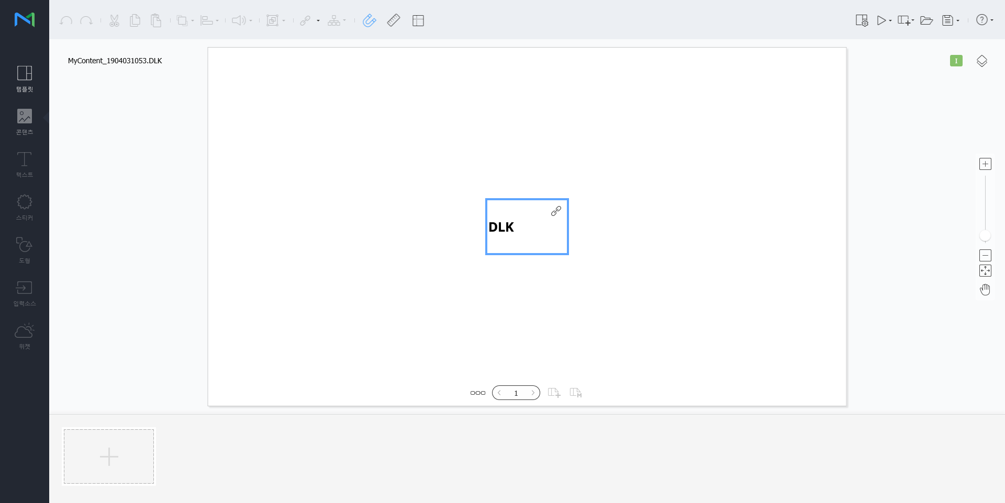The height and width of the screenshot is (503, 1005).
Task: Open page settings with gear icon
Action: click(861, 20)
